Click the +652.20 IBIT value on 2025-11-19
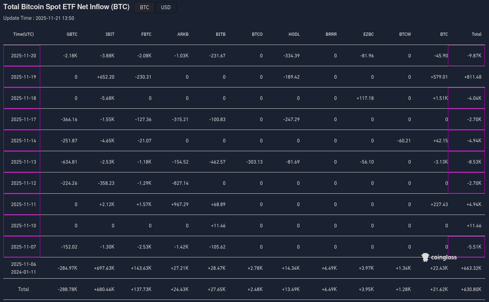The width and height of the screenshot is (489, 302). click(x=105, y=77)
